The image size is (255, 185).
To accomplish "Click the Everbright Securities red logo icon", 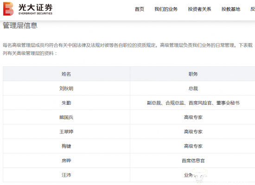I will click(x=8, y=9).
